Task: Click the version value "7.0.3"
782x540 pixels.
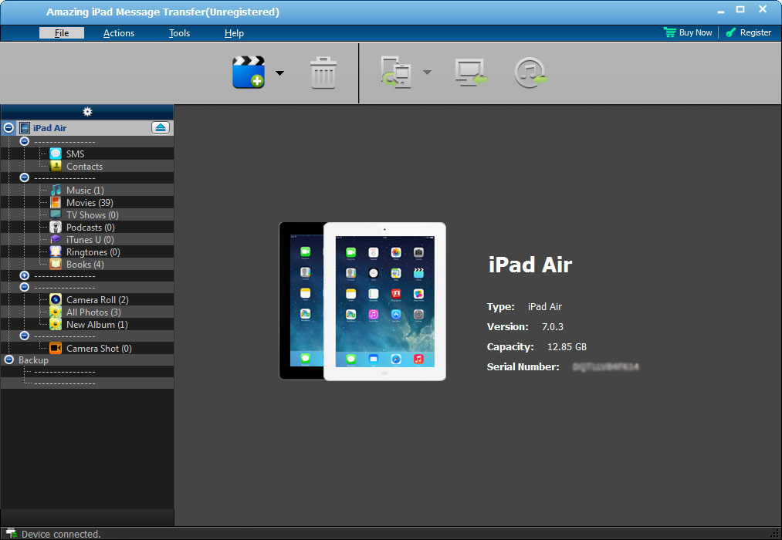Action: pyautogui.click(x=553, y=327)
